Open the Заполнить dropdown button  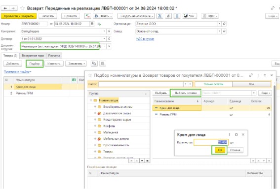click(76, 64)
